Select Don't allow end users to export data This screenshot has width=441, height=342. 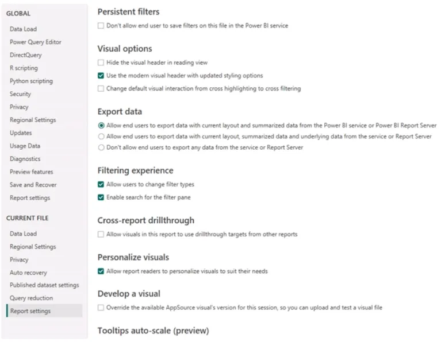pos(101,147)
